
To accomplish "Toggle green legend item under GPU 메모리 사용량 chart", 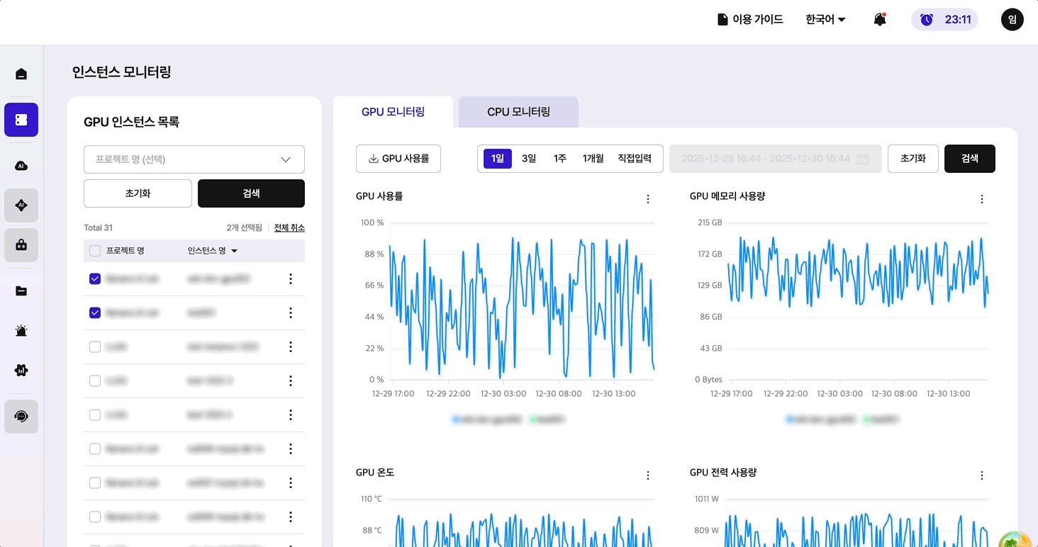I will [882, 419].
